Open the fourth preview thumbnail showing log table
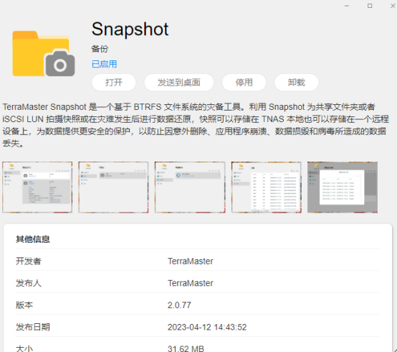The height and width of the screenshot is (352, 397). click(x=267, y=187)
